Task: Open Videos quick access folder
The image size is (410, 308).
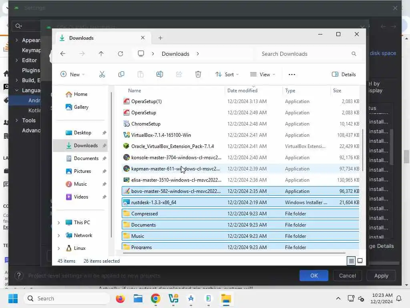Action: pos(81,197)
